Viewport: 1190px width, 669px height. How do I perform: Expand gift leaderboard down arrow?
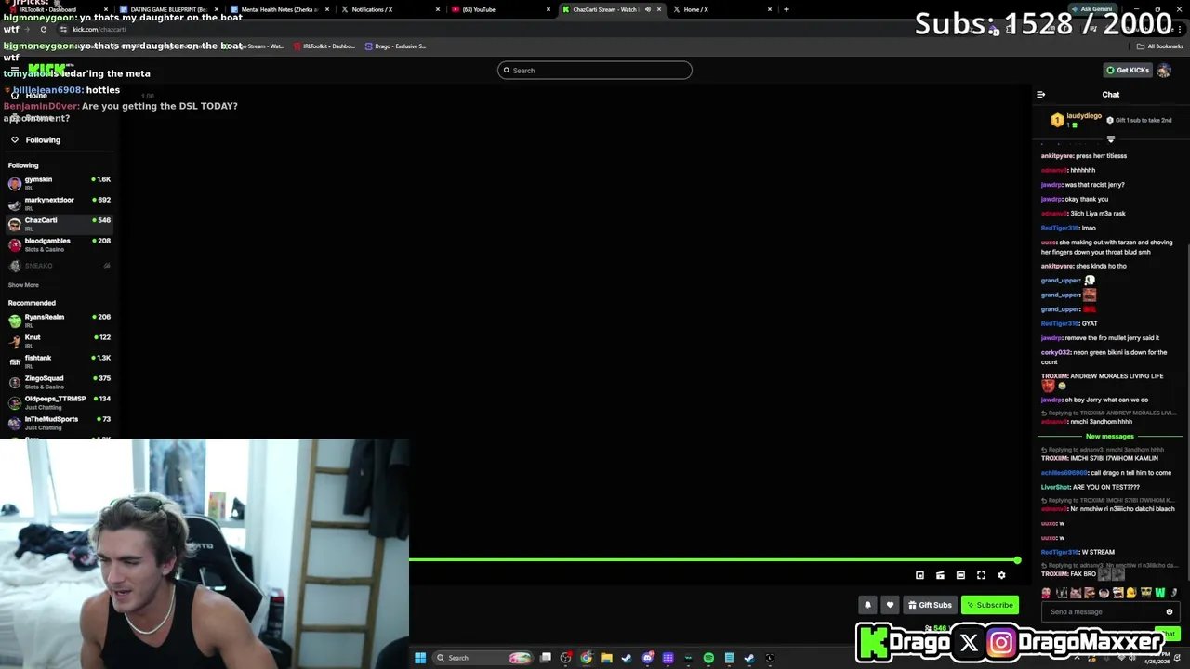pyautogui.click(x=1110, y=139)
